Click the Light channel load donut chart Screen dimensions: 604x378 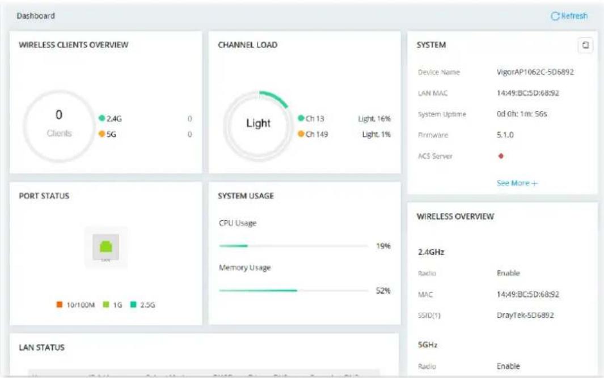[x=258, y=126]
